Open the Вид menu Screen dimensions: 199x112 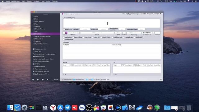pyautogui.click(x=43, y=1)
